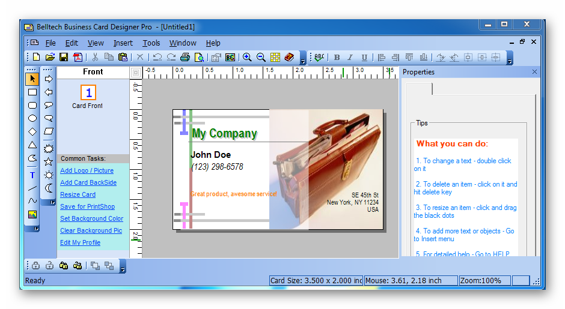The height and width of the screenshot is (309, 565).
Task: Create a new card with the New icon
Action: pos(37,57)
